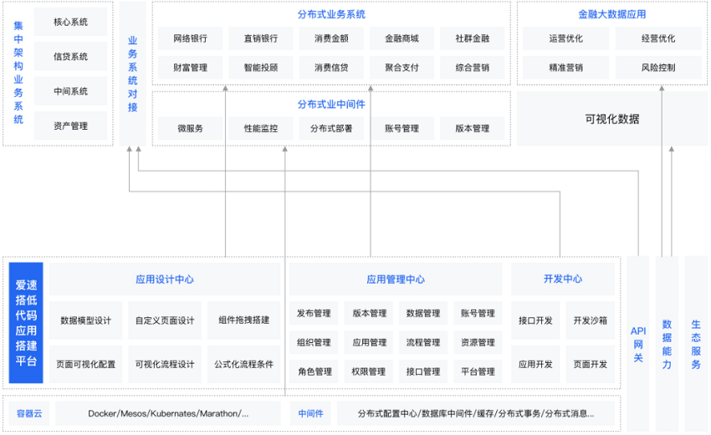Select the 可视化流程设计 box
The width and height of the screenshot is (711, 435).
coord(165,364)
